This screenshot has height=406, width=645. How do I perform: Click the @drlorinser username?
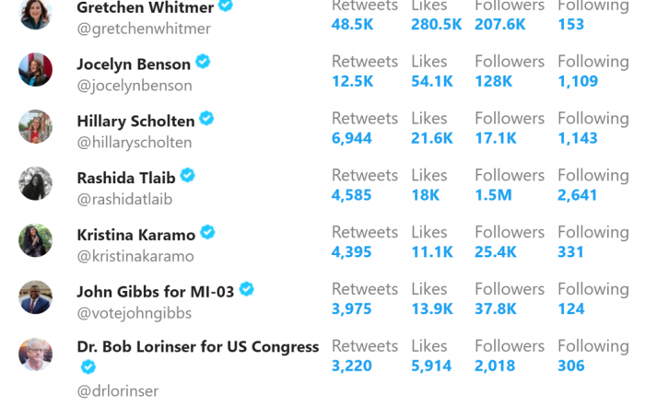point(118,390)
